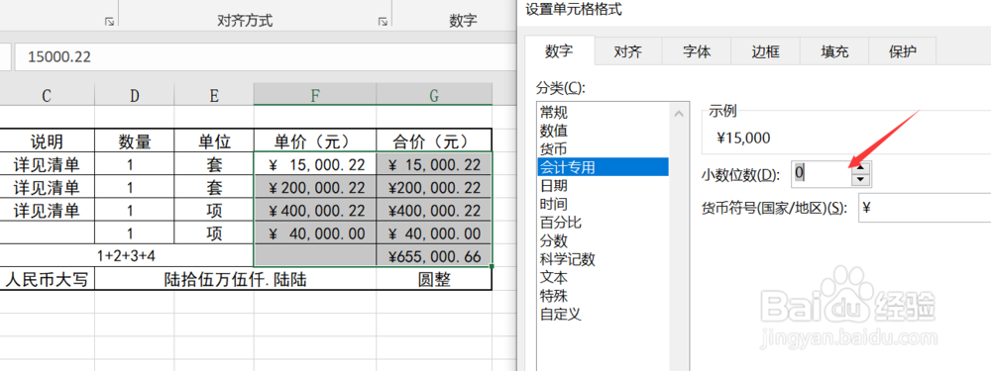Click the 数量 header cell
Viewport: 991px width, 371px height.
(135, 140)
